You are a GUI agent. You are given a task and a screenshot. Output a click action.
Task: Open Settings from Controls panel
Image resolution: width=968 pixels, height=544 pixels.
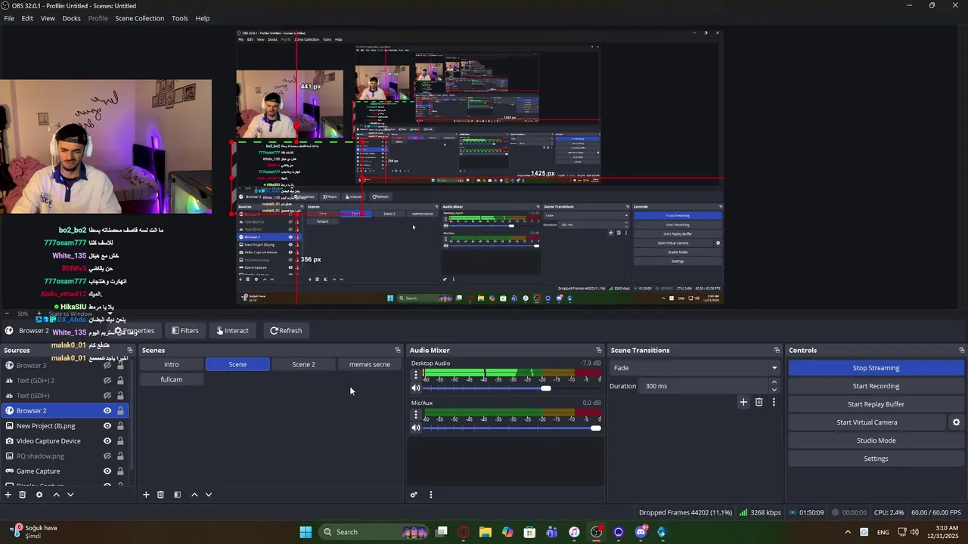click(x=876, y=459)
